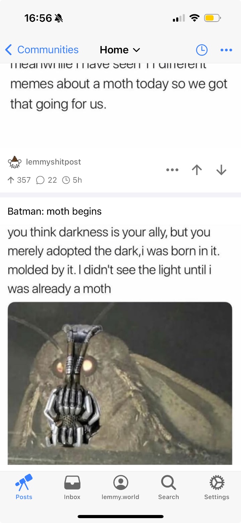Screen dimensions: 241x523
Task: Upvote the lemmyshitpost post
Action: tap(197, 170)
